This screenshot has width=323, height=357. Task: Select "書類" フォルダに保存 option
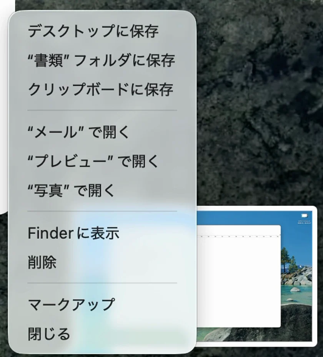(x=102, y=60)
